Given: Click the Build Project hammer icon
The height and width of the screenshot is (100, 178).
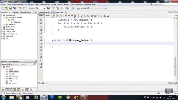Looking at the screenshot, I should 53,8.
